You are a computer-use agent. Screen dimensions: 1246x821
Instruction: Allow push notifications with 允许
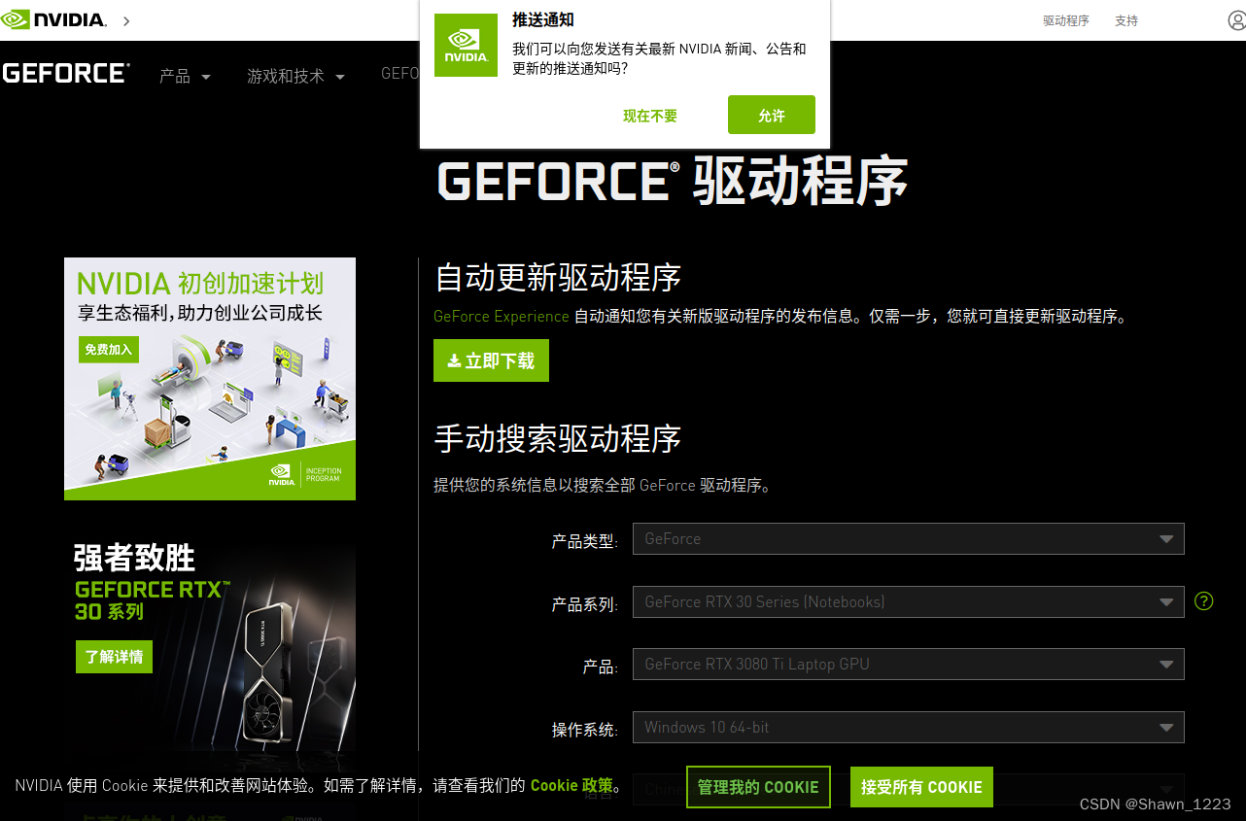(771, 115)
